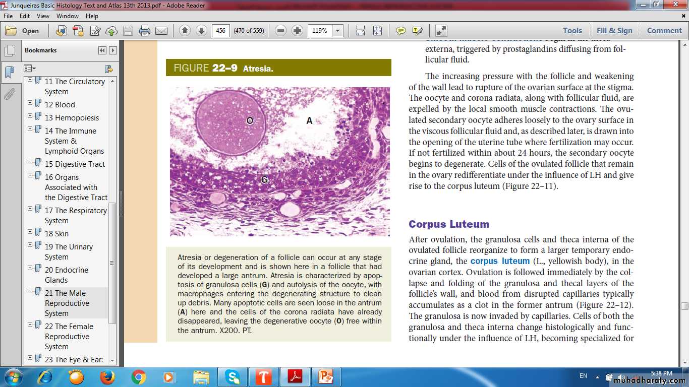Open the Window menu
Image resolution: width=689 pixels, height=387 pixels.
click(68, 16)
